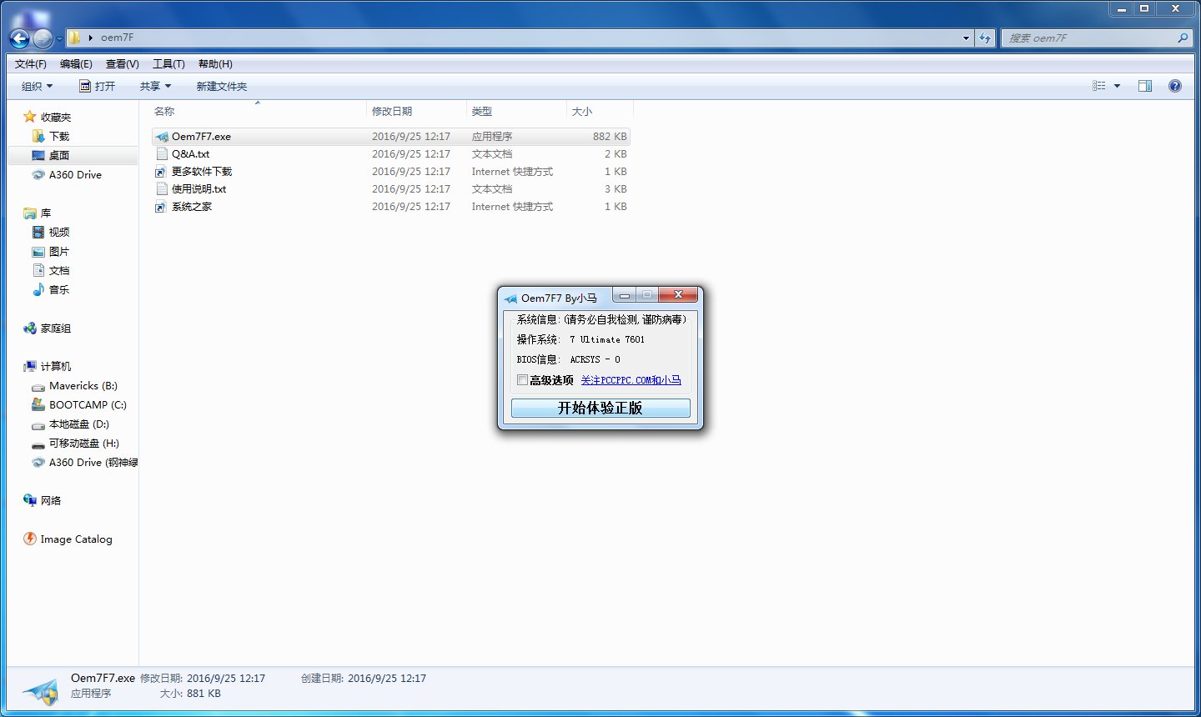
Task: Toggle the preview pane icon
Action: [1145, 85]
